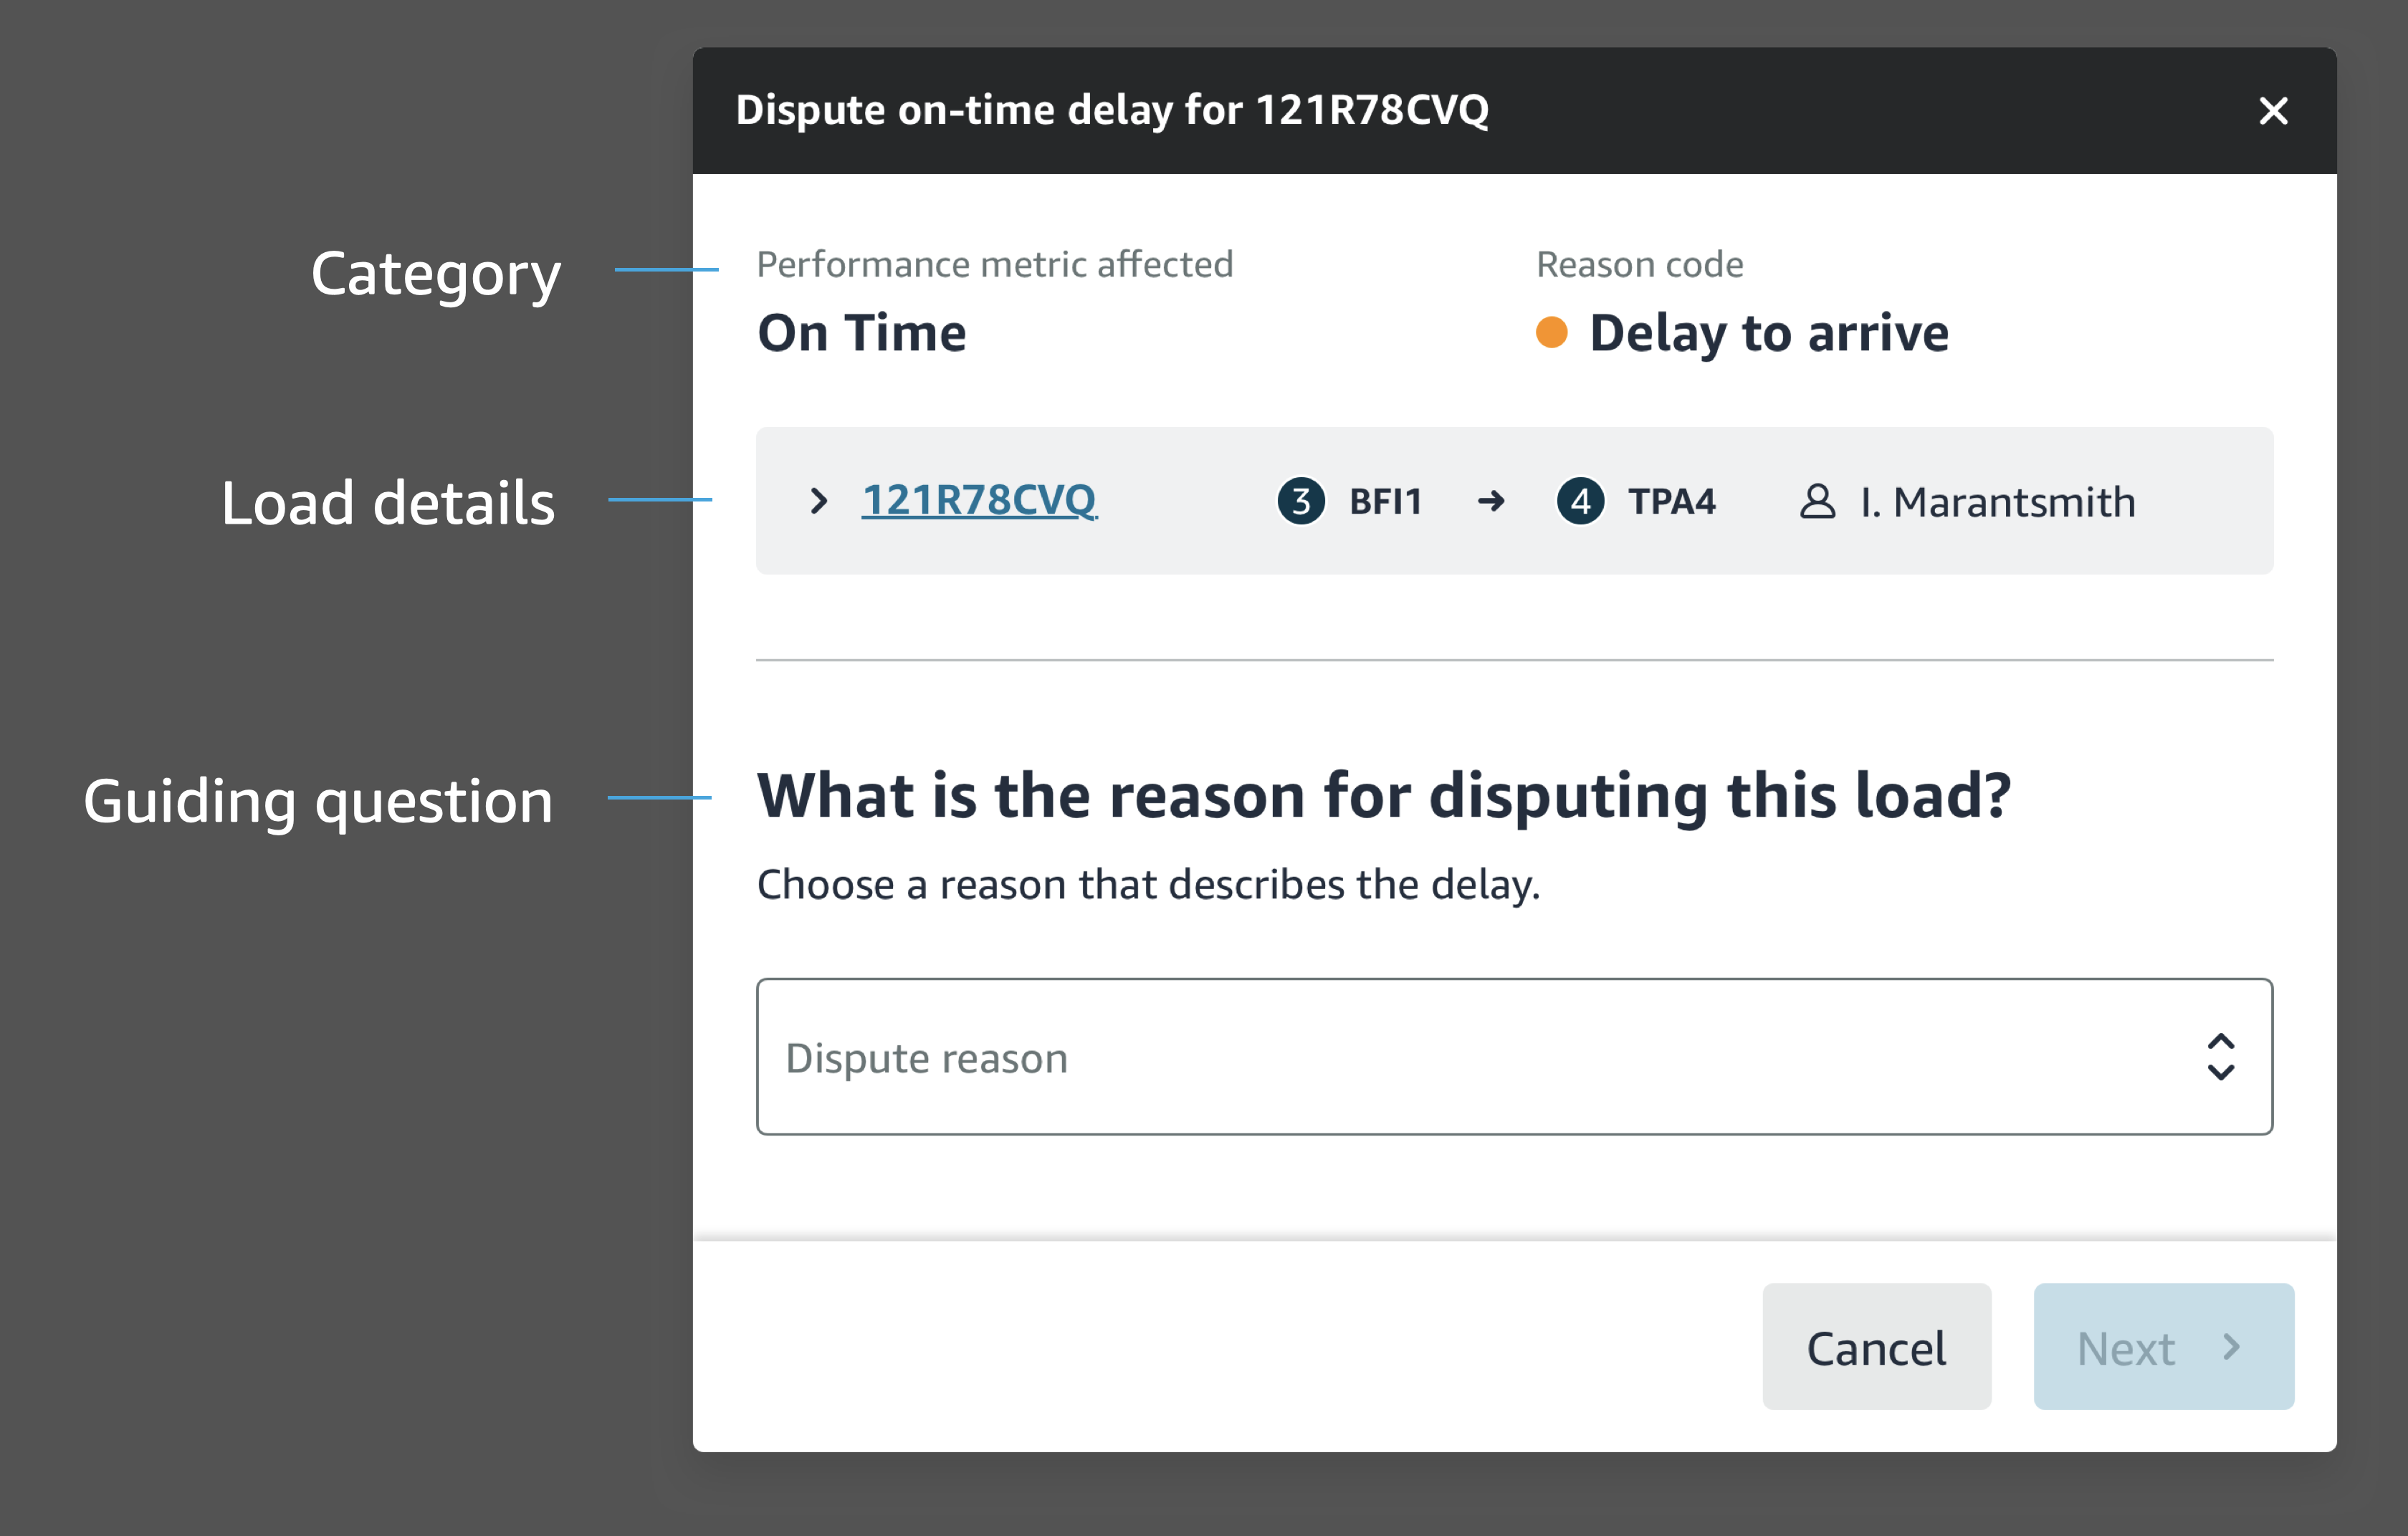Click the disabled Next button

[x=2163, y=1347]
